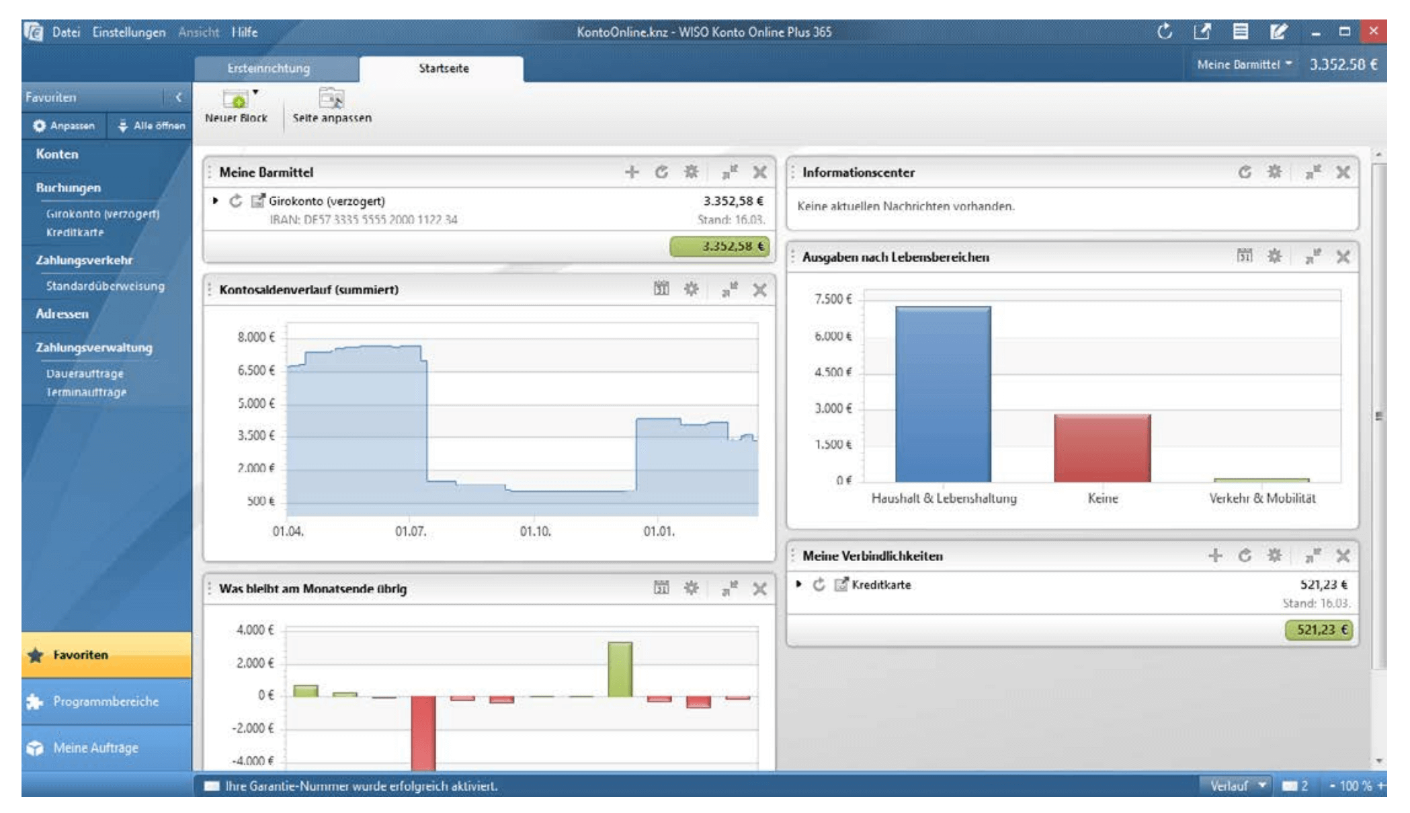1410x813 pixels.
Task: Click the refresh icon next to Kreditkarte
Action: 819,585
